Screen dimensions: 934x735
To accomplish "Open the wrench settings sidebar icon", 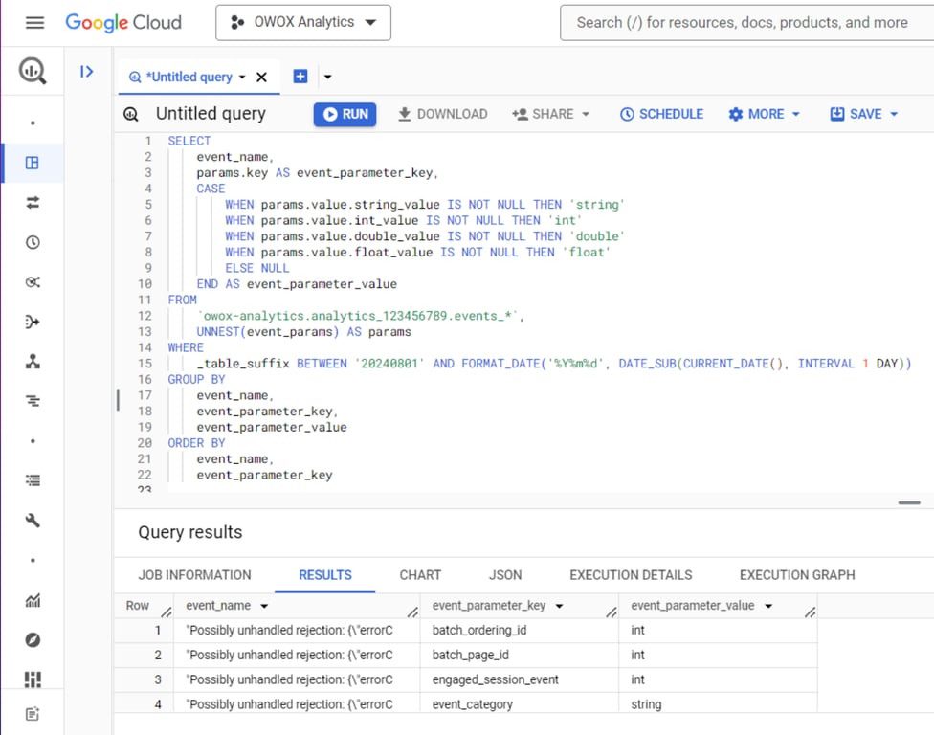I will pyautogui.click(x=33, y=520).
